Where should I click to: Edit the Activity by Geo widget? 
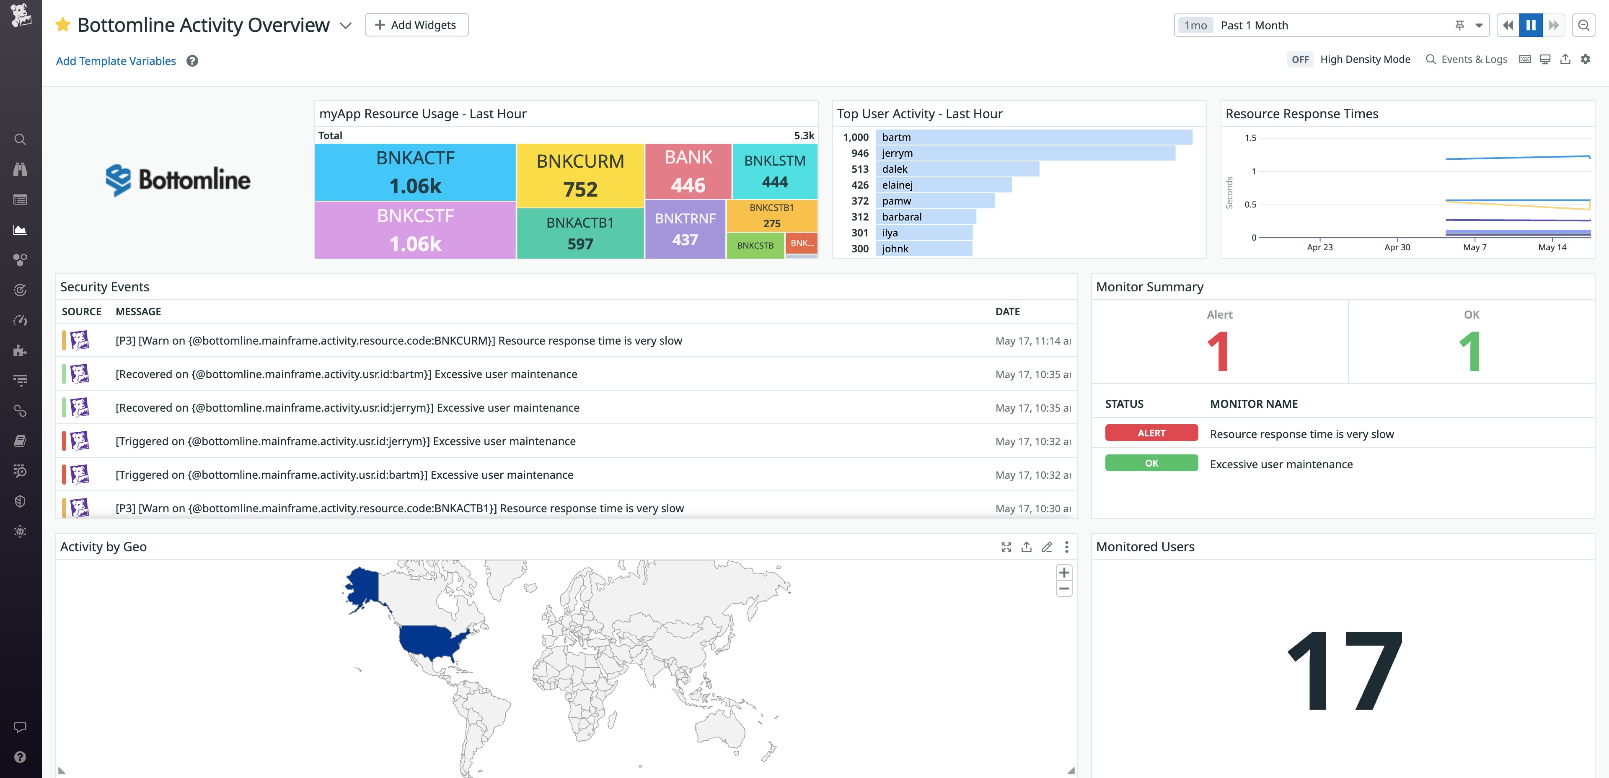[x=1047, y=547]
